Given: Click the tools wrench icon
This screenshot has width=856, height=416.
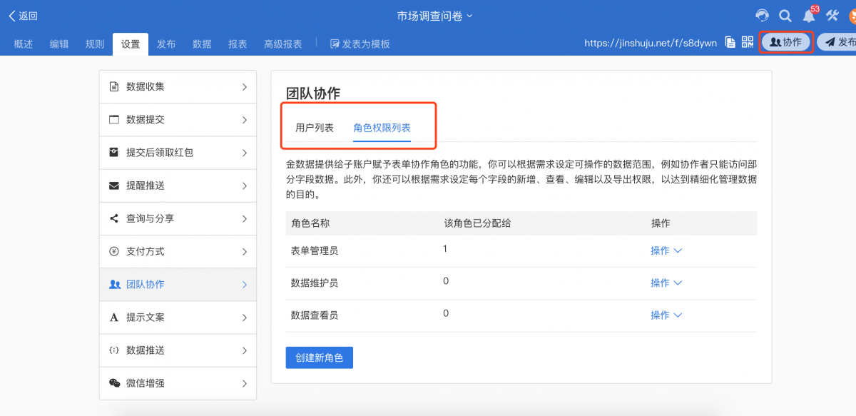Looking at the screenshot, I should pyautogui.click(x=832, y=16).
